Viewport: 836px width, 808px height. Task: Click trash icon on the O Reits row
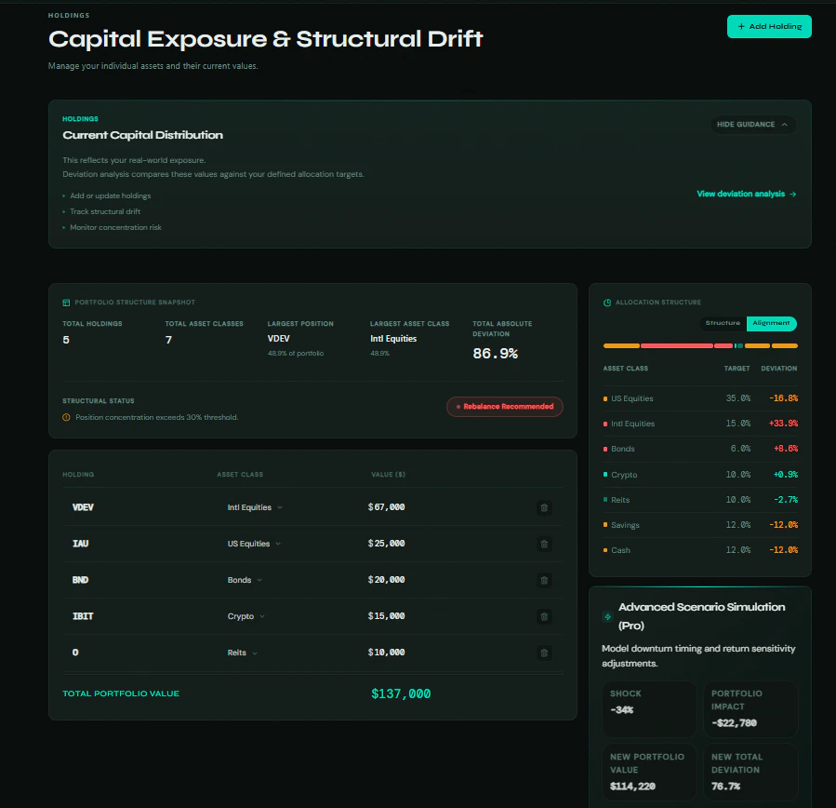click(544, 653)
